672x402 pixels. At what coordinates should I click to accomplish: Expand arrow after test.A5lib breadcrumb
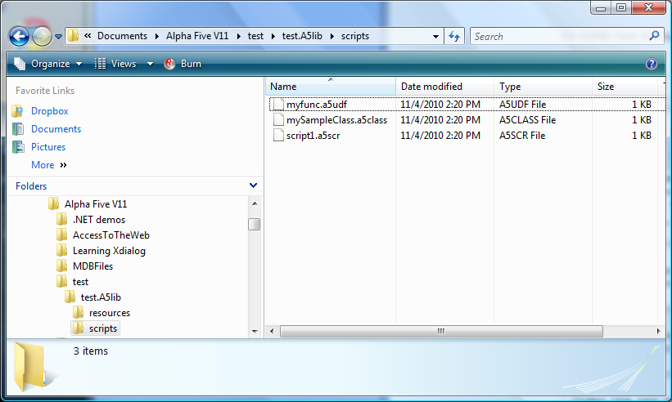pos(331,36)
